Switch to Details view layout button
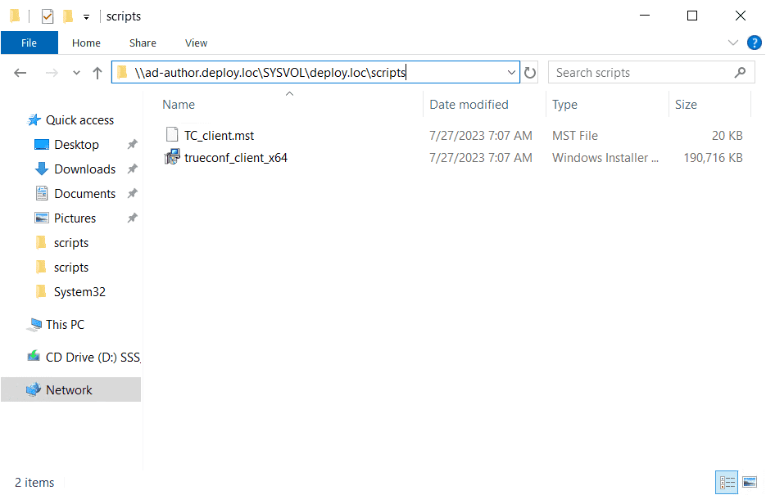This screenshot has height=495, width=766. pyautogui.click(x=727, y=483)
